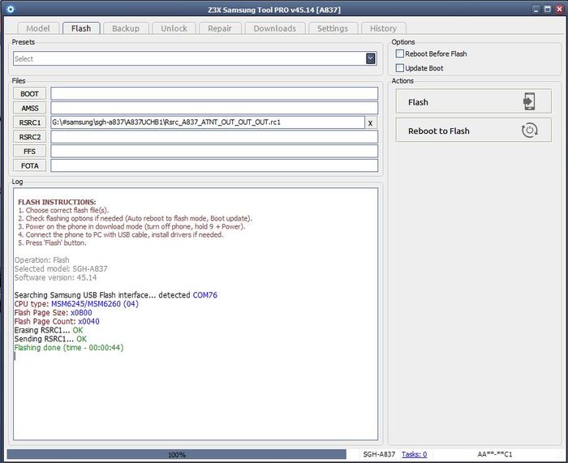Open the Backup tab
Image resolution: width=568 pixels, height=463 pixels.
coord(126,28)
